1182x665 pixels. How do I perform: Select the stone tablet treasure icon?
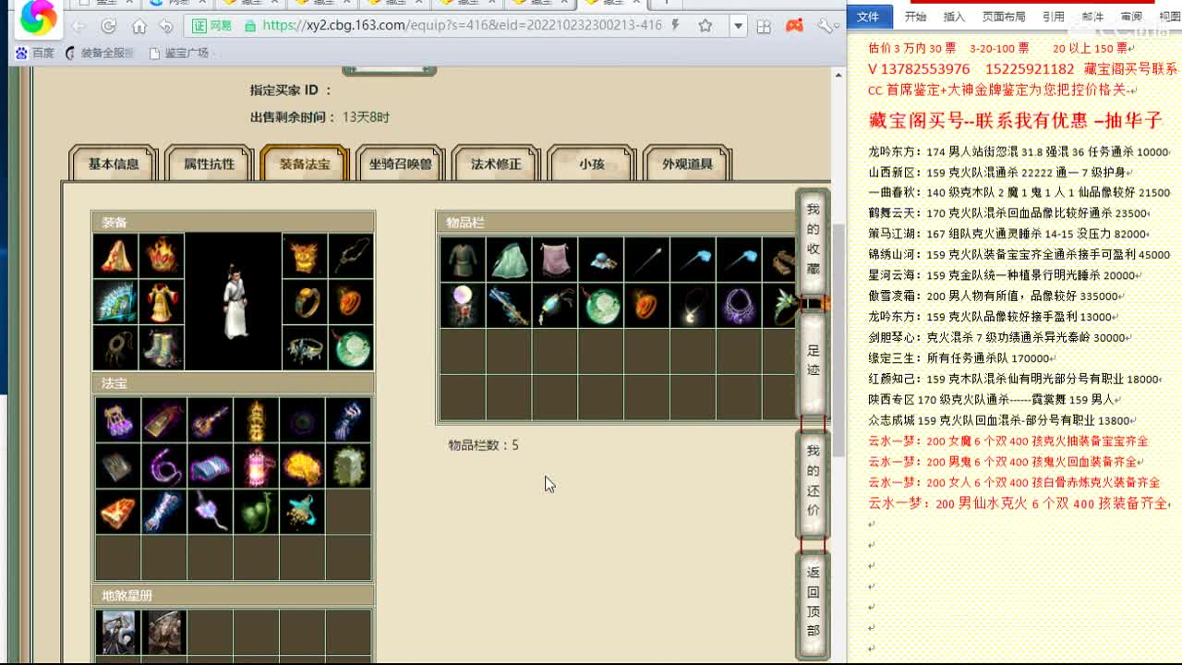click(x=348, y=466)
